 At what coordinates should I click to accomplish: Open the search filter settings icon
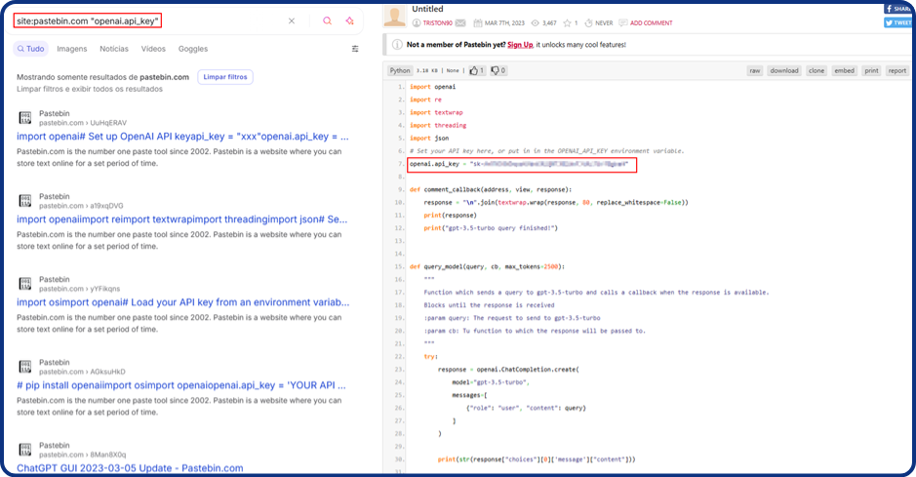pos(355,49)
